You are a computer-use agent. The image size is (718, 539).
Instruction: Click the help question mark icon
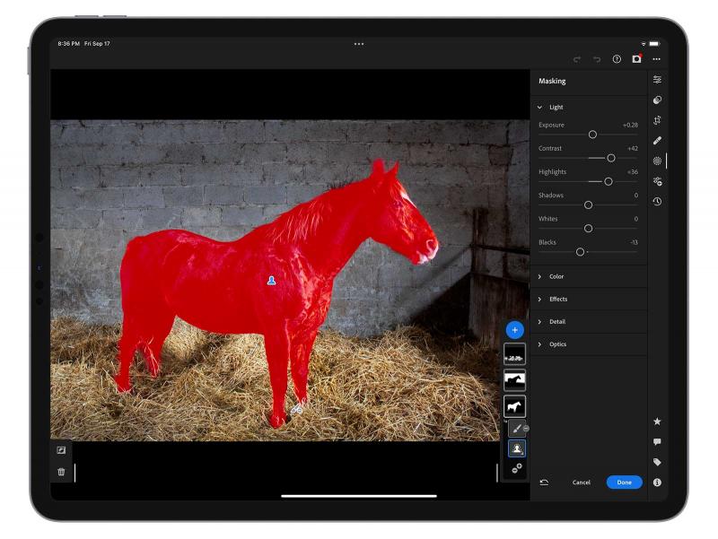pos(617,59)
